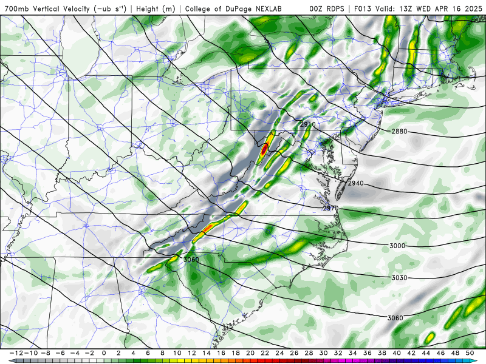
Task: Click the 0 label on the color scale
Action: tap(104, 353)
